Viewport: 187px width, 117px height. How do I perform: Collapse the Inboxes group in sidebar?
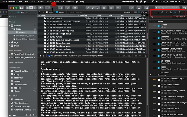coord(9,26)
